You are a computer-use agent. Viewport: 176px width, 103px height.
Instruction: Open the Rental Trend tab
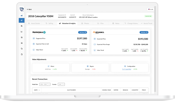click(146, 23)
